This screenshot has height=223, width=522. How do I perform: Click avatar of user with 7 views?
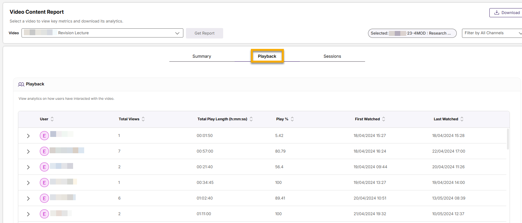(x=44, y=151)
